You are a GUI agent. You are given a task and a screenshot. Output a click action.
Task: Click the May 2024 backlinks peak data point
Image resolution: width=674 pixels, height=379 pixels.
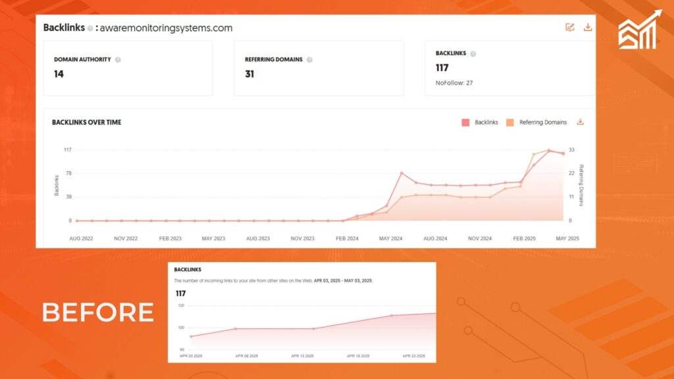[402, 173]
